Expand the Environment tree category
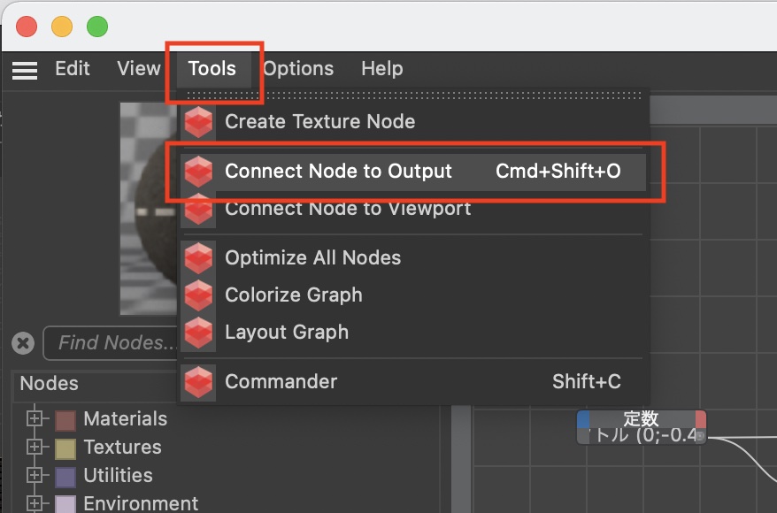Screen dimensions: 777x513 [x=35, y=503]
